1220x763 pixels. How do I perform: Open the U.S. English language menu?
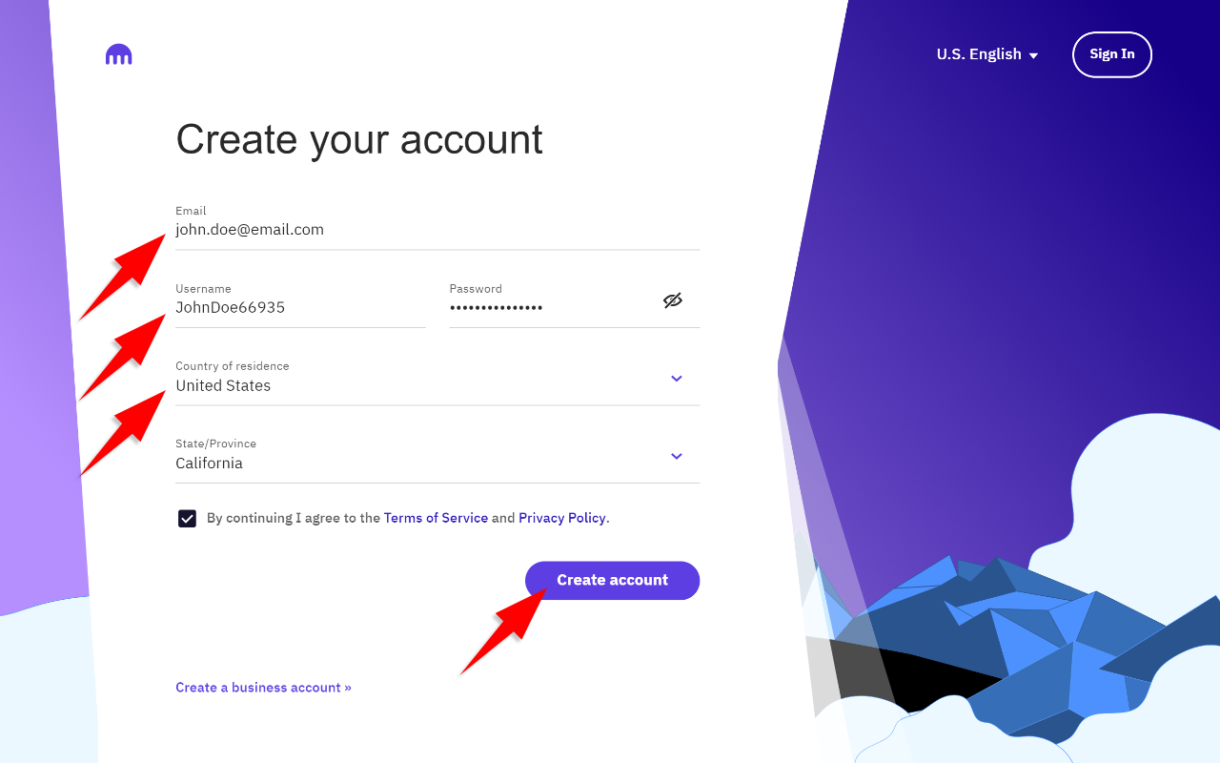pos(987,54)
